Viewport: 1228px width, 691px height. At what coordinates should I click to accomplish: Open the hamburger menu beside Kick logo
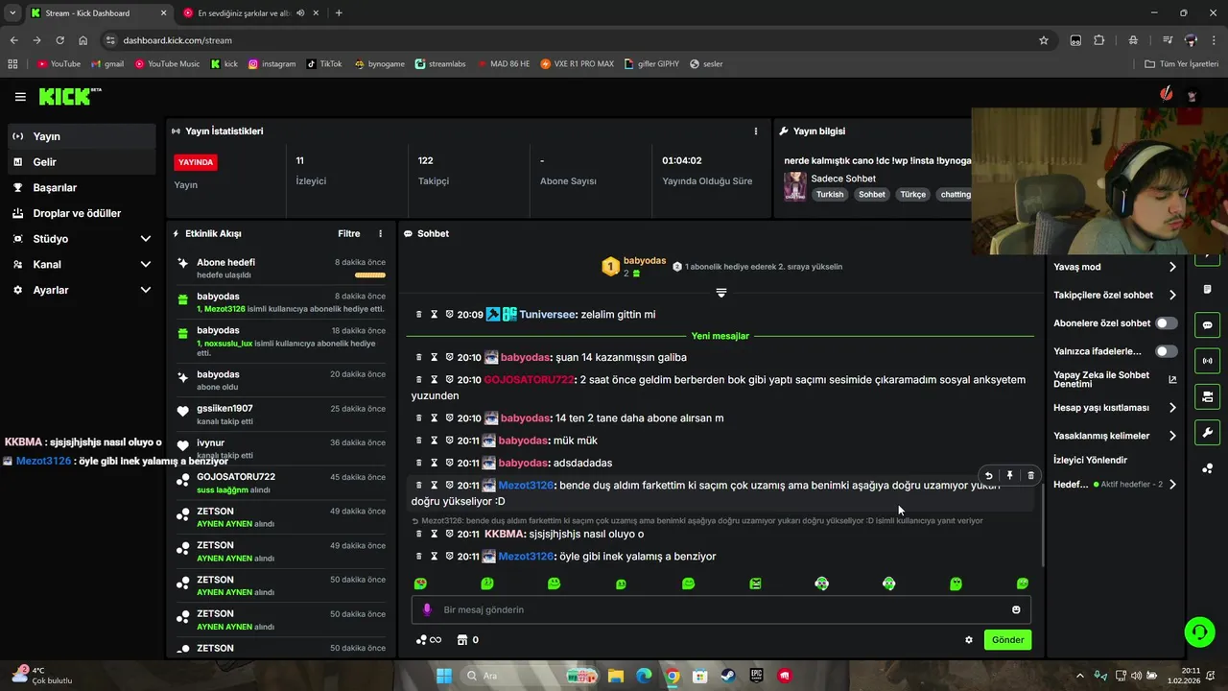(x=20, y=97)
